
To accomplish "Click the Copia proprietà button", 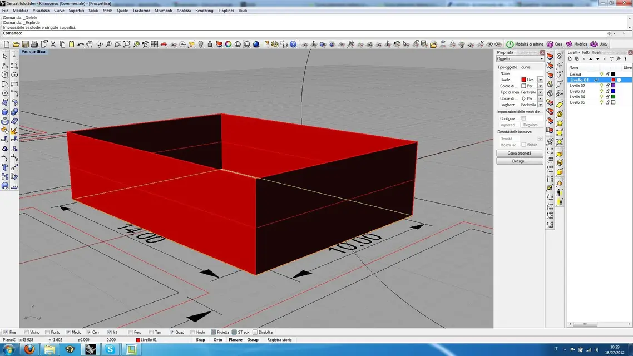I will tap(520, 153).
